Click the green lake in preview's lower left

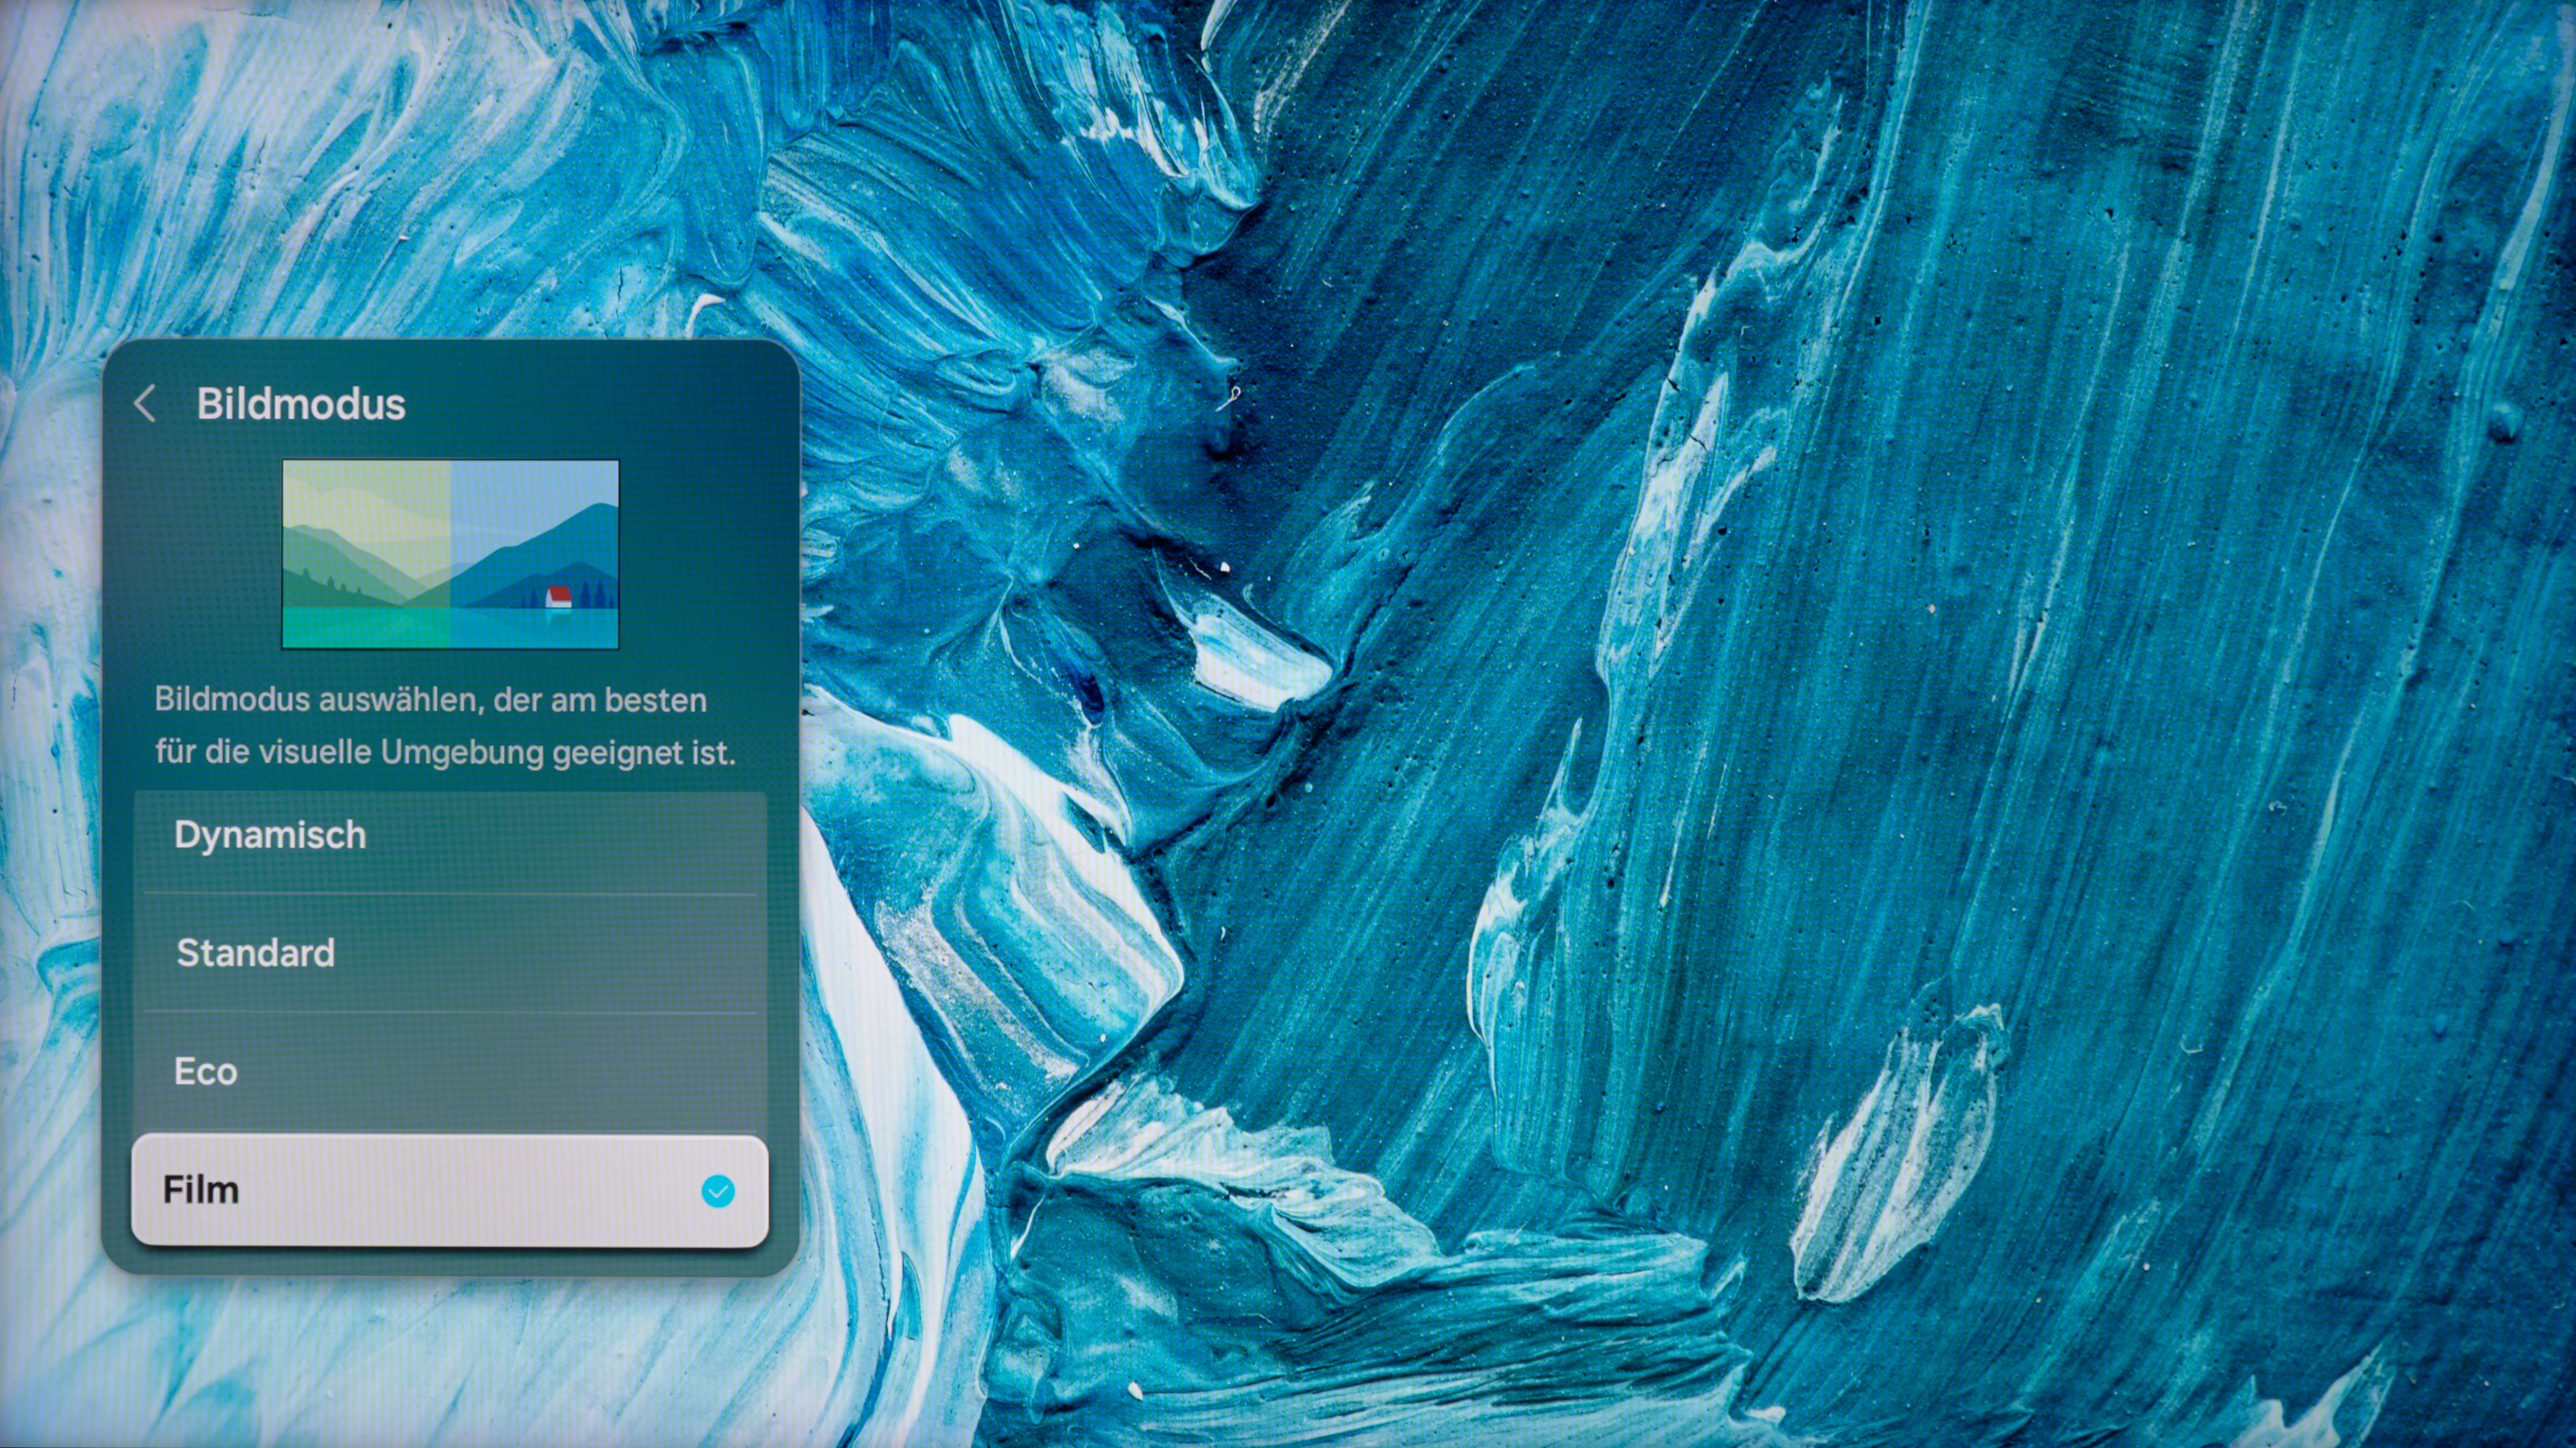point(366,627)
